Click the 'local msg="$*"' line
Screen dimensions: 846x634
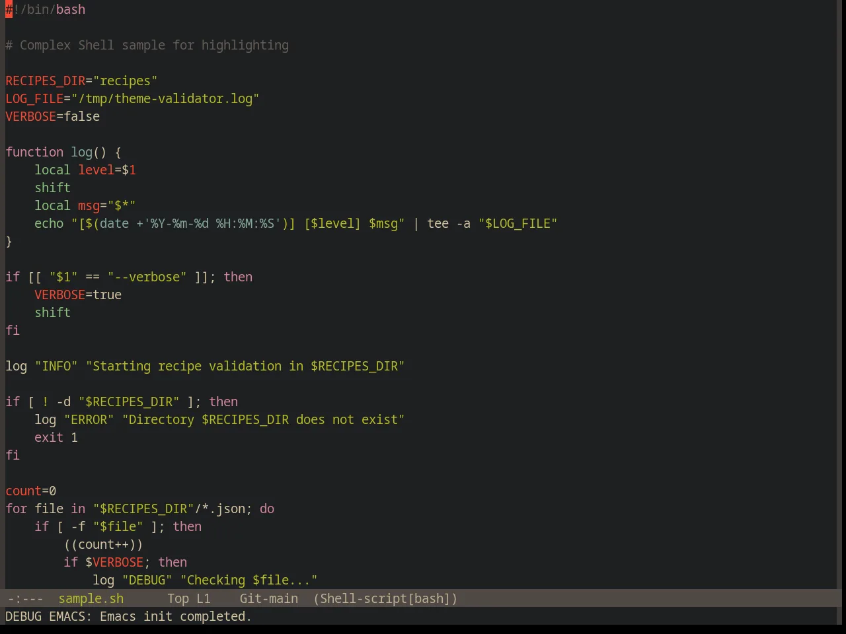[x=85, y=205]
